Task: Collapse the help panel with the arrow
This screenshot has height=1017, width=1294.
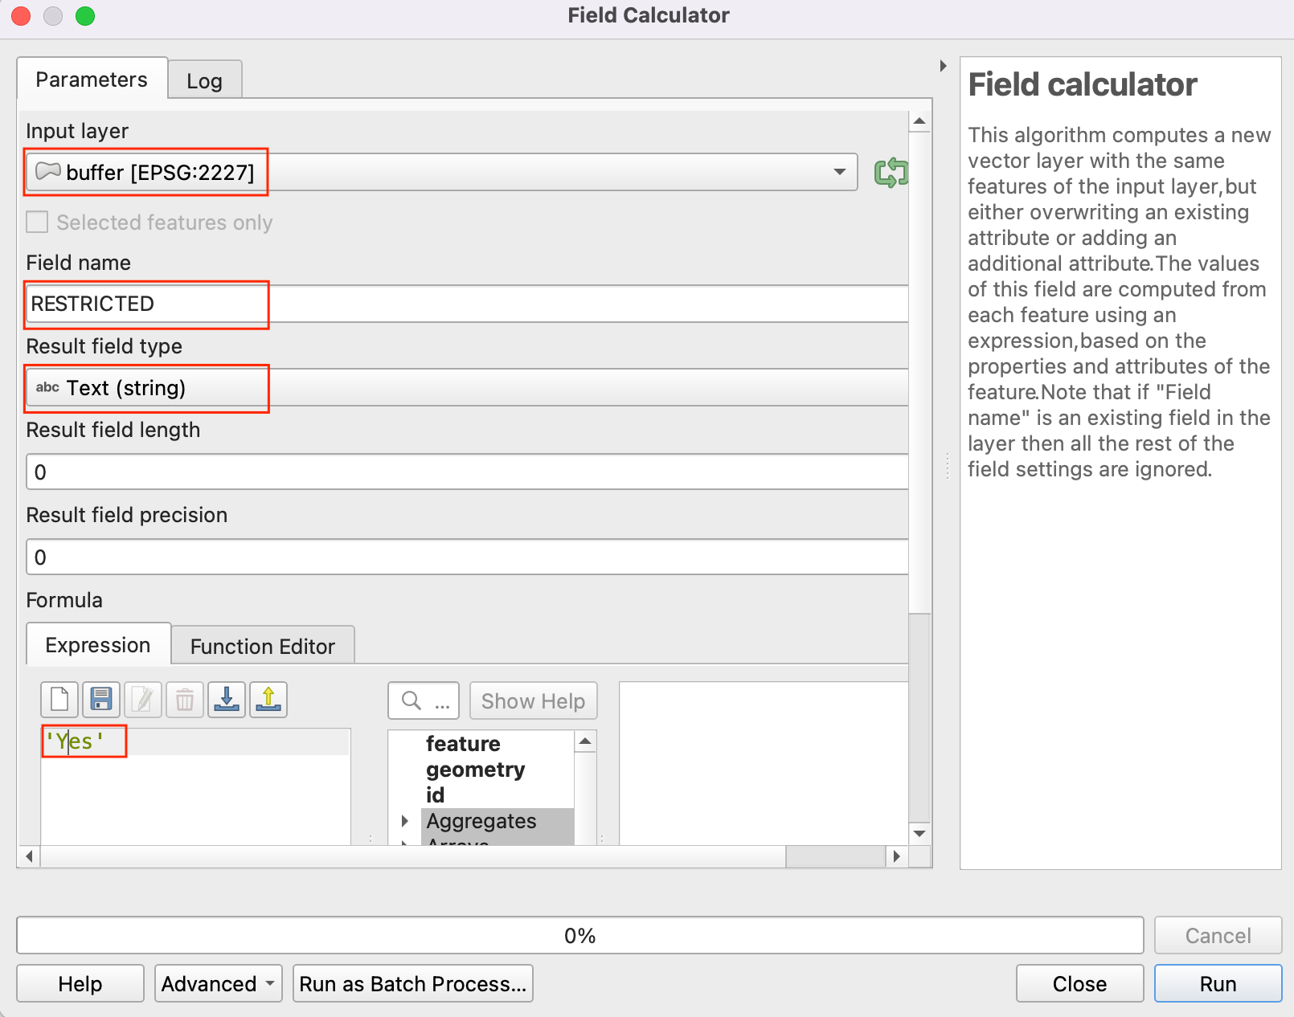Action: pos(943,66)
